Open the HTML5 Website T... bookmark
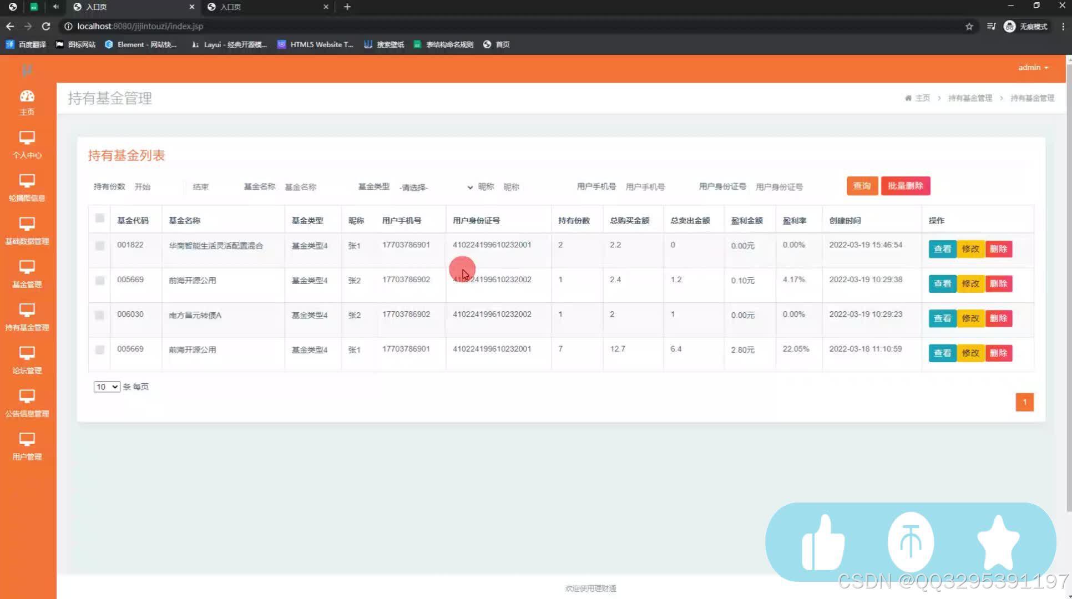Viewport: 1072px width, 599px height. [x=315, y=44]
